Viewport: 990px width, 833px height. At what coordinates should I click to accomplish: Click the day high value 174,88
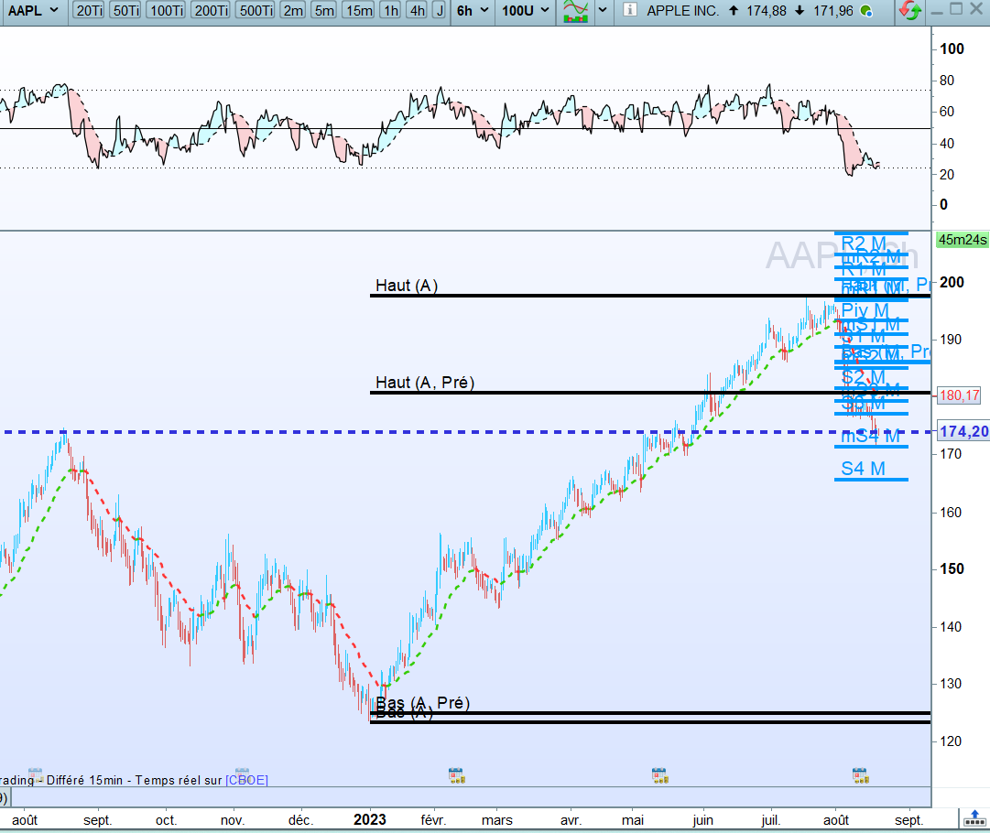point(766,11)
